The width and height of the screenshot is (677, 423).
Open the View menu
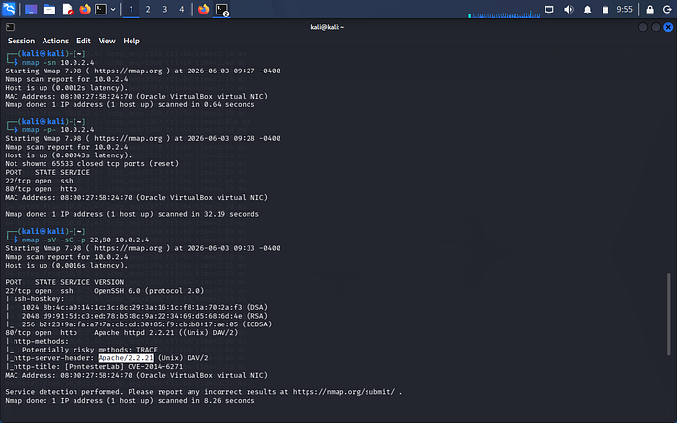click(106, 41)
